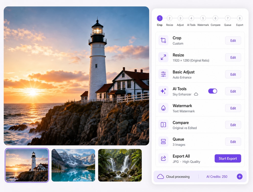Edit the Compare settings

[x=233, y=125]
